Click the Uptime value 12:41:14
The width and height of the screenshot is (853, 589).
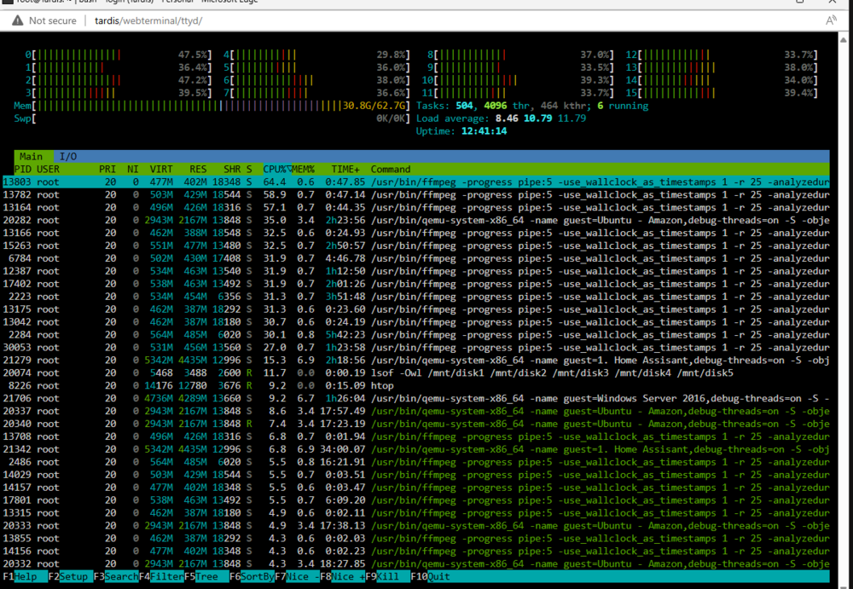click(485, 131)
